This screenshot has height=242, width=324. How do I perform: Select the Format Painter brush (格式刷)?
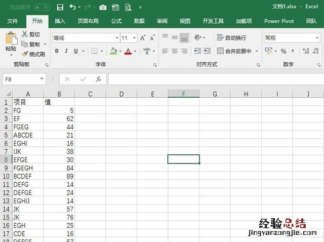[x=33, y=54]
